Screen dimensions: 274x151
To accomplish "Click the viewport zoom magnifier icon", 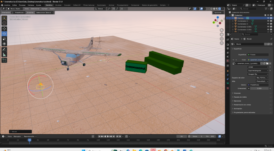I will coord(222,30).
